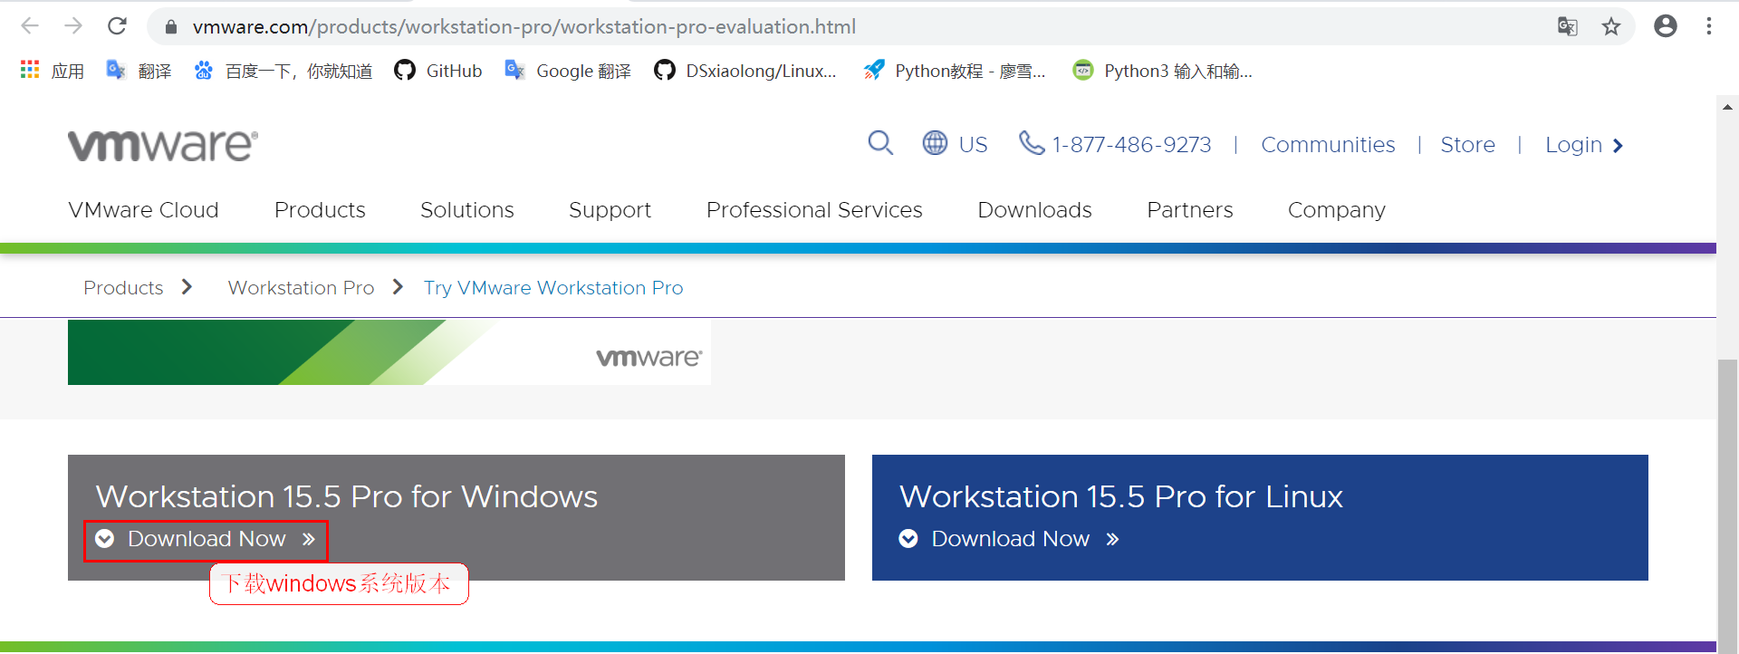Open the Professional Services menu
This screenshot has height=654, width=1739.
tap(814, 210)
